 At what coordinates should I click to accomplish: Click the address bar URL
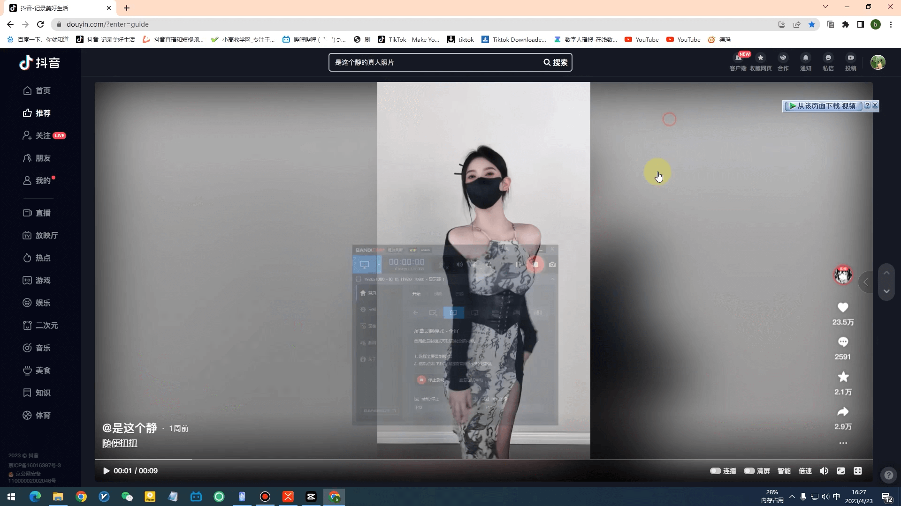(107, 24)
